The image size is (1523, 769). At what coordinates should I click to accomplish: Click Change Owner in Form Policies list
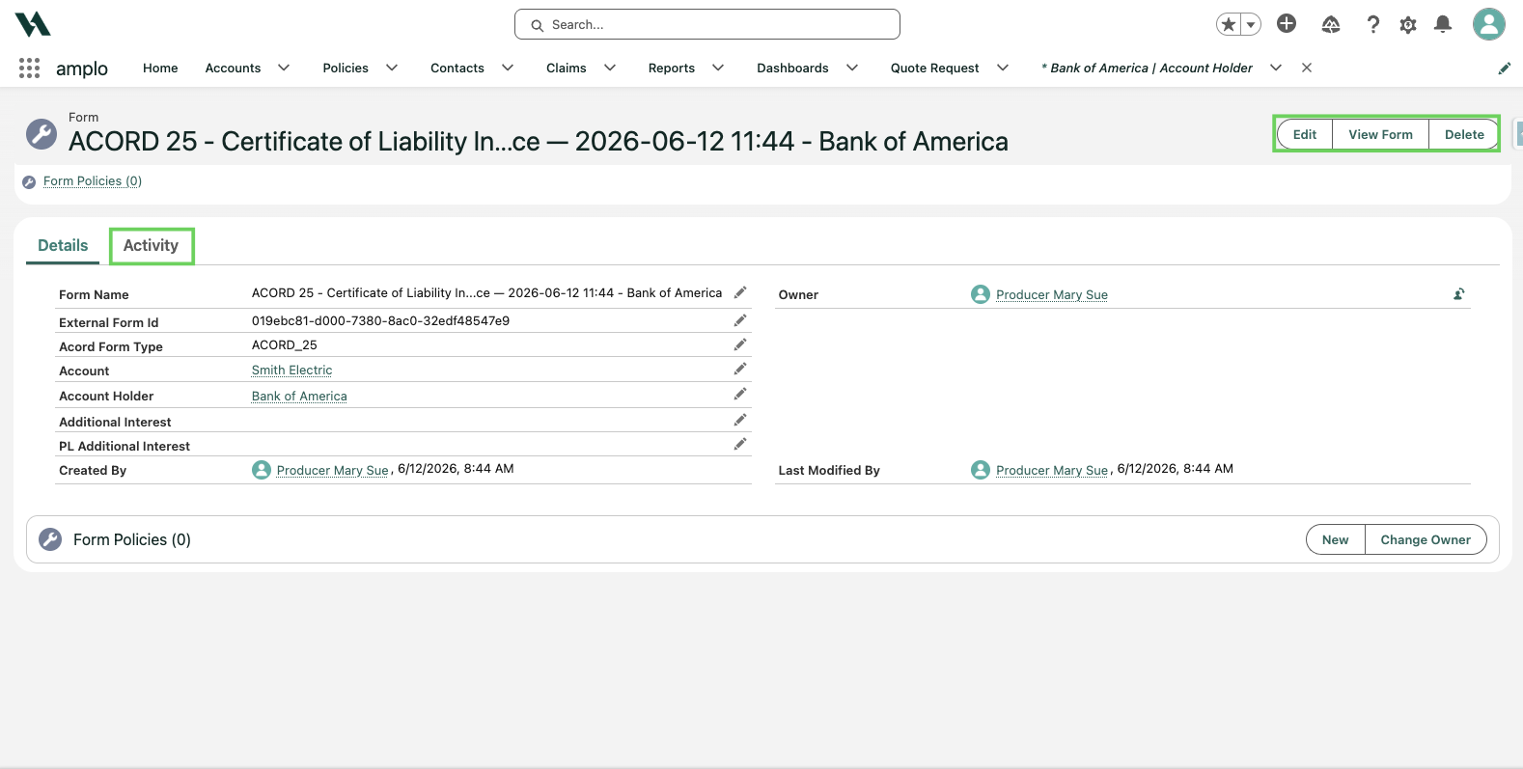point(1426,540)
